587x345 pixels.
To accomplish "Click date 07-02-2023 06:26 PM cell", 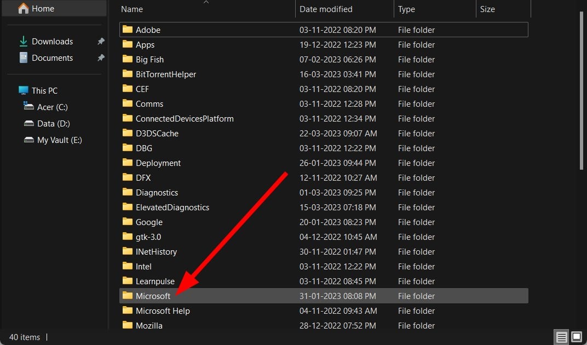I will pyautogui.click(x=338, y=60).
